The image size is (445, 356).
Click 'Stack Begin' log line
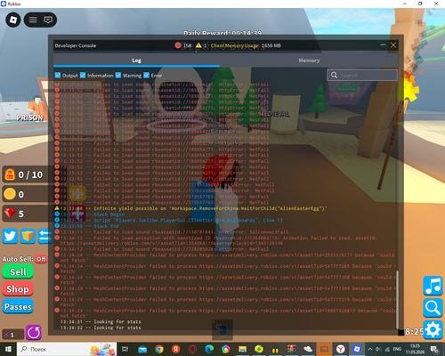(x=90, y=214)
